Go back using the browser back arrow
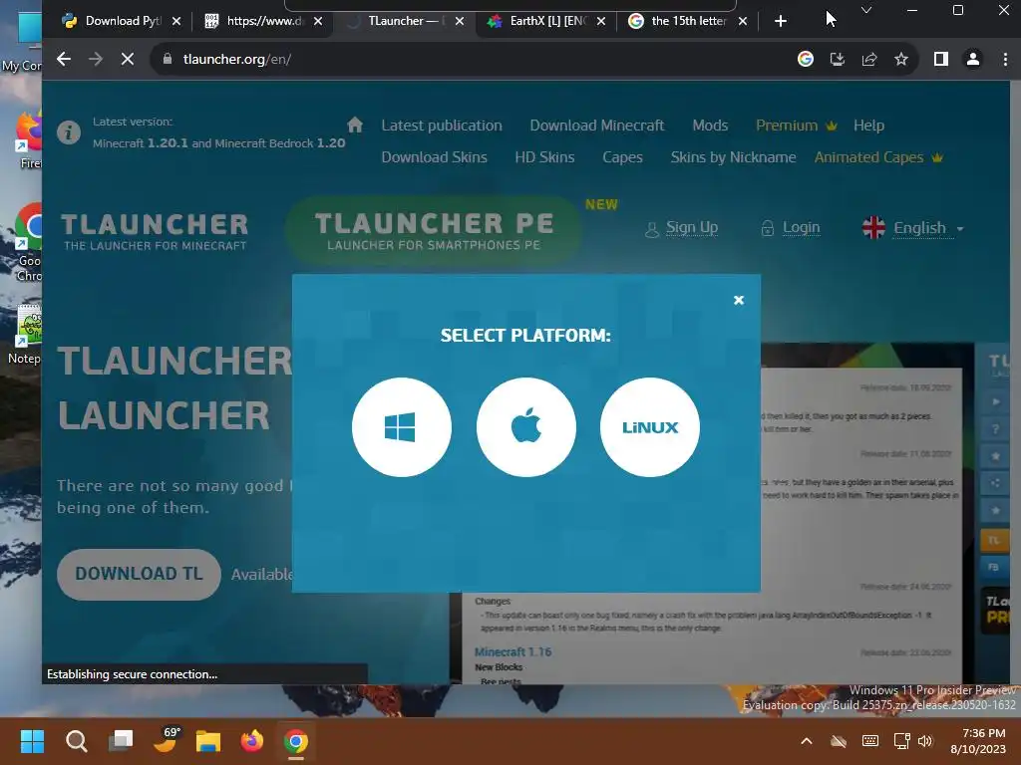 pyautogui.click(x=63, y=59)
